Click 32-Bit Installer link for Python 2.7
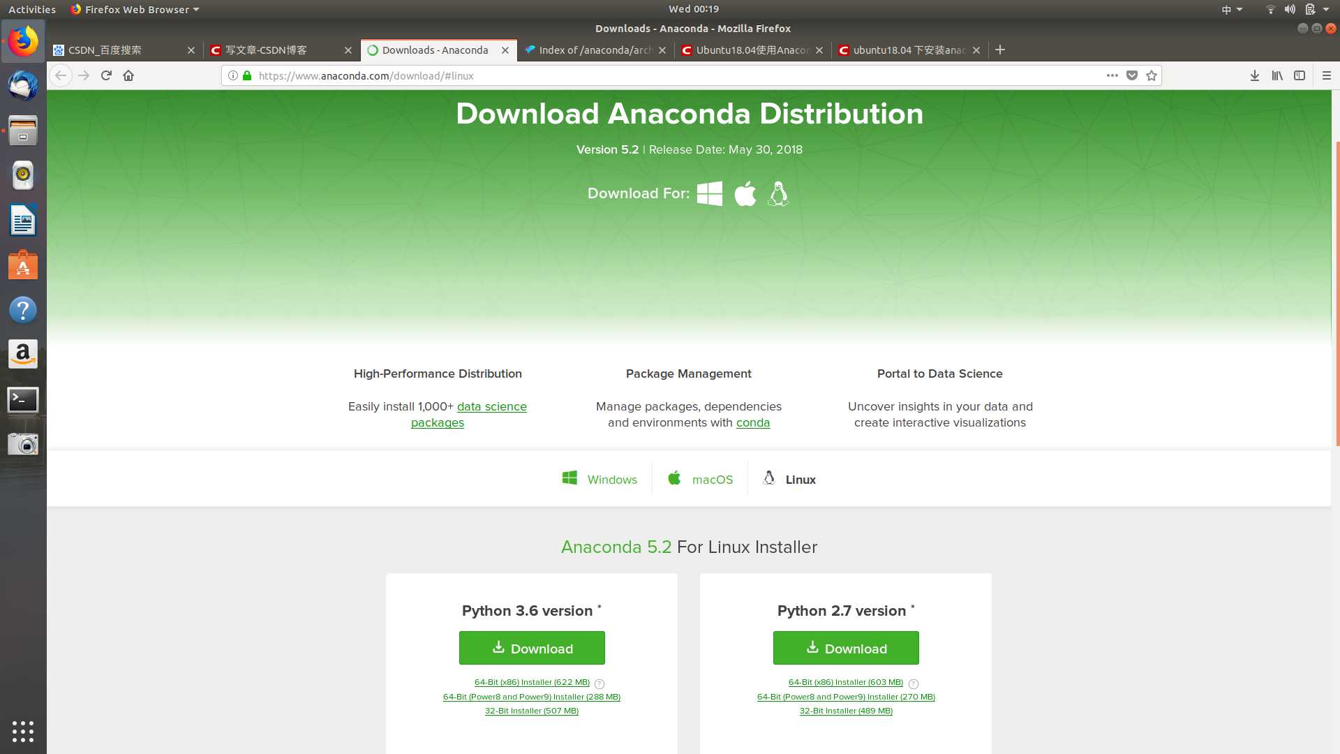 846,711
